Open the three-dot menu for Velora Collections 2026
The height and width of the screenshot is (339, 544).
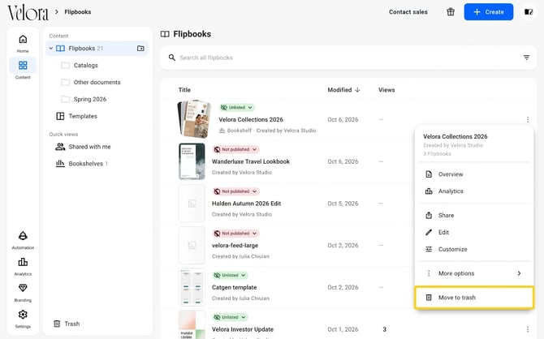pos(528,119)
